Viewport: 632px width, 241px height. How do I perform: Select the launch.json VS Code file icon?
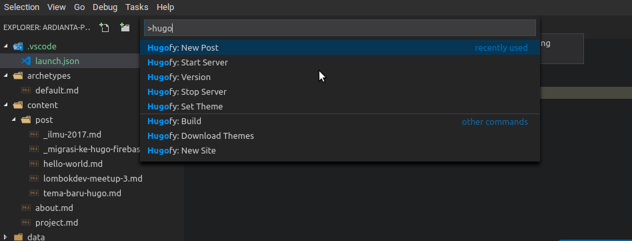pos(26,61)
